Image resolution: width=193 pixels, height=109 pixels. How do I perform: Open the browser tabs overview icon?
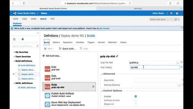click(x=178, y=3)
